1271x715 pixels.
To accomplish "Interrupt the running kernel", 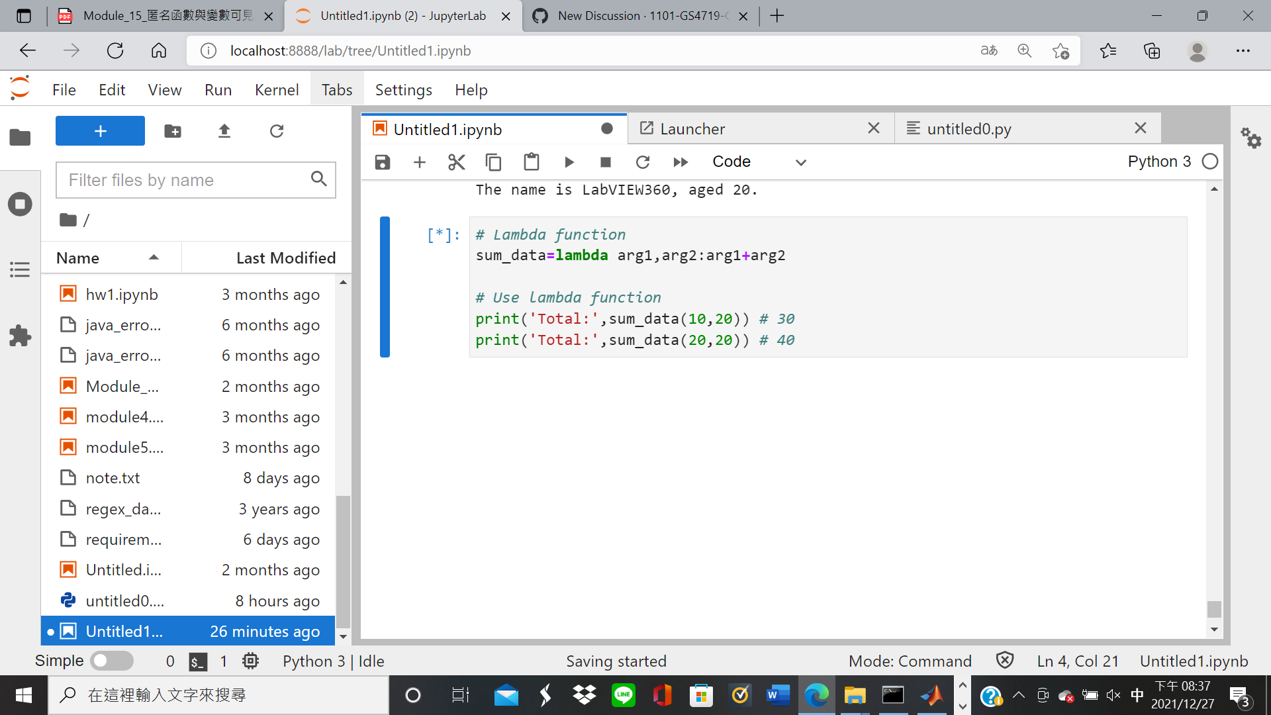I will (604, 162).
